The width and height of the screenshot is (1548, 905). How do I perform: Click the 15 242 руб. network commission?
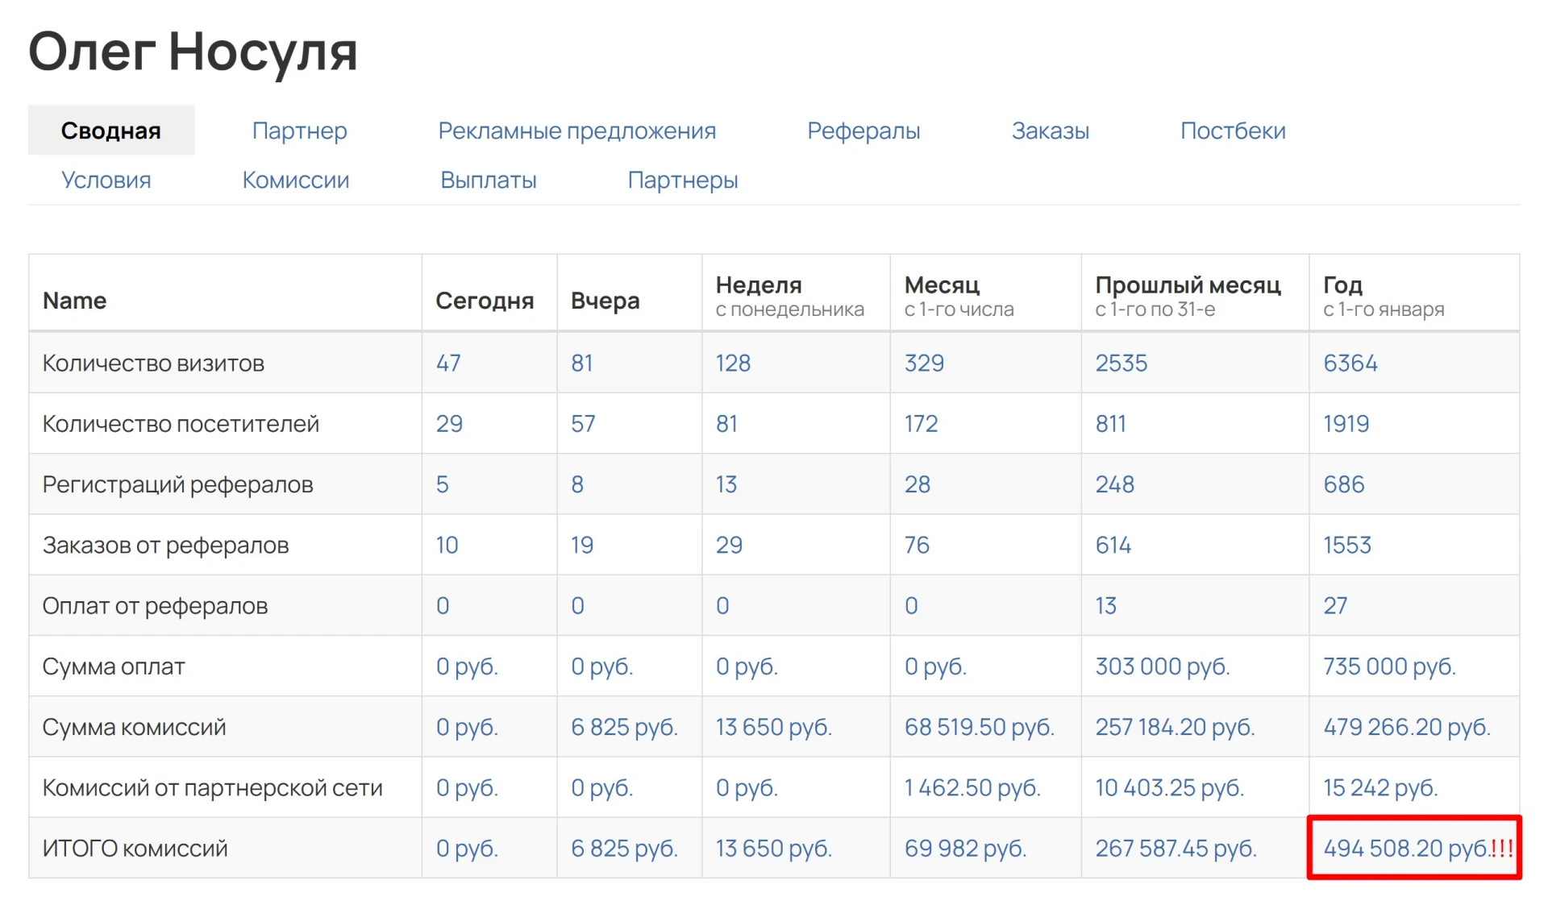point(1380,787)
